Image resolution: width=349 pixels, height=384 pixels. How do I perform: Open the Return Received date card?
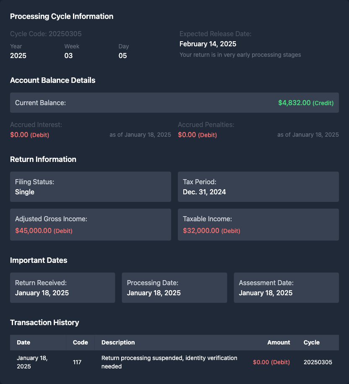[x=63, y=288]
